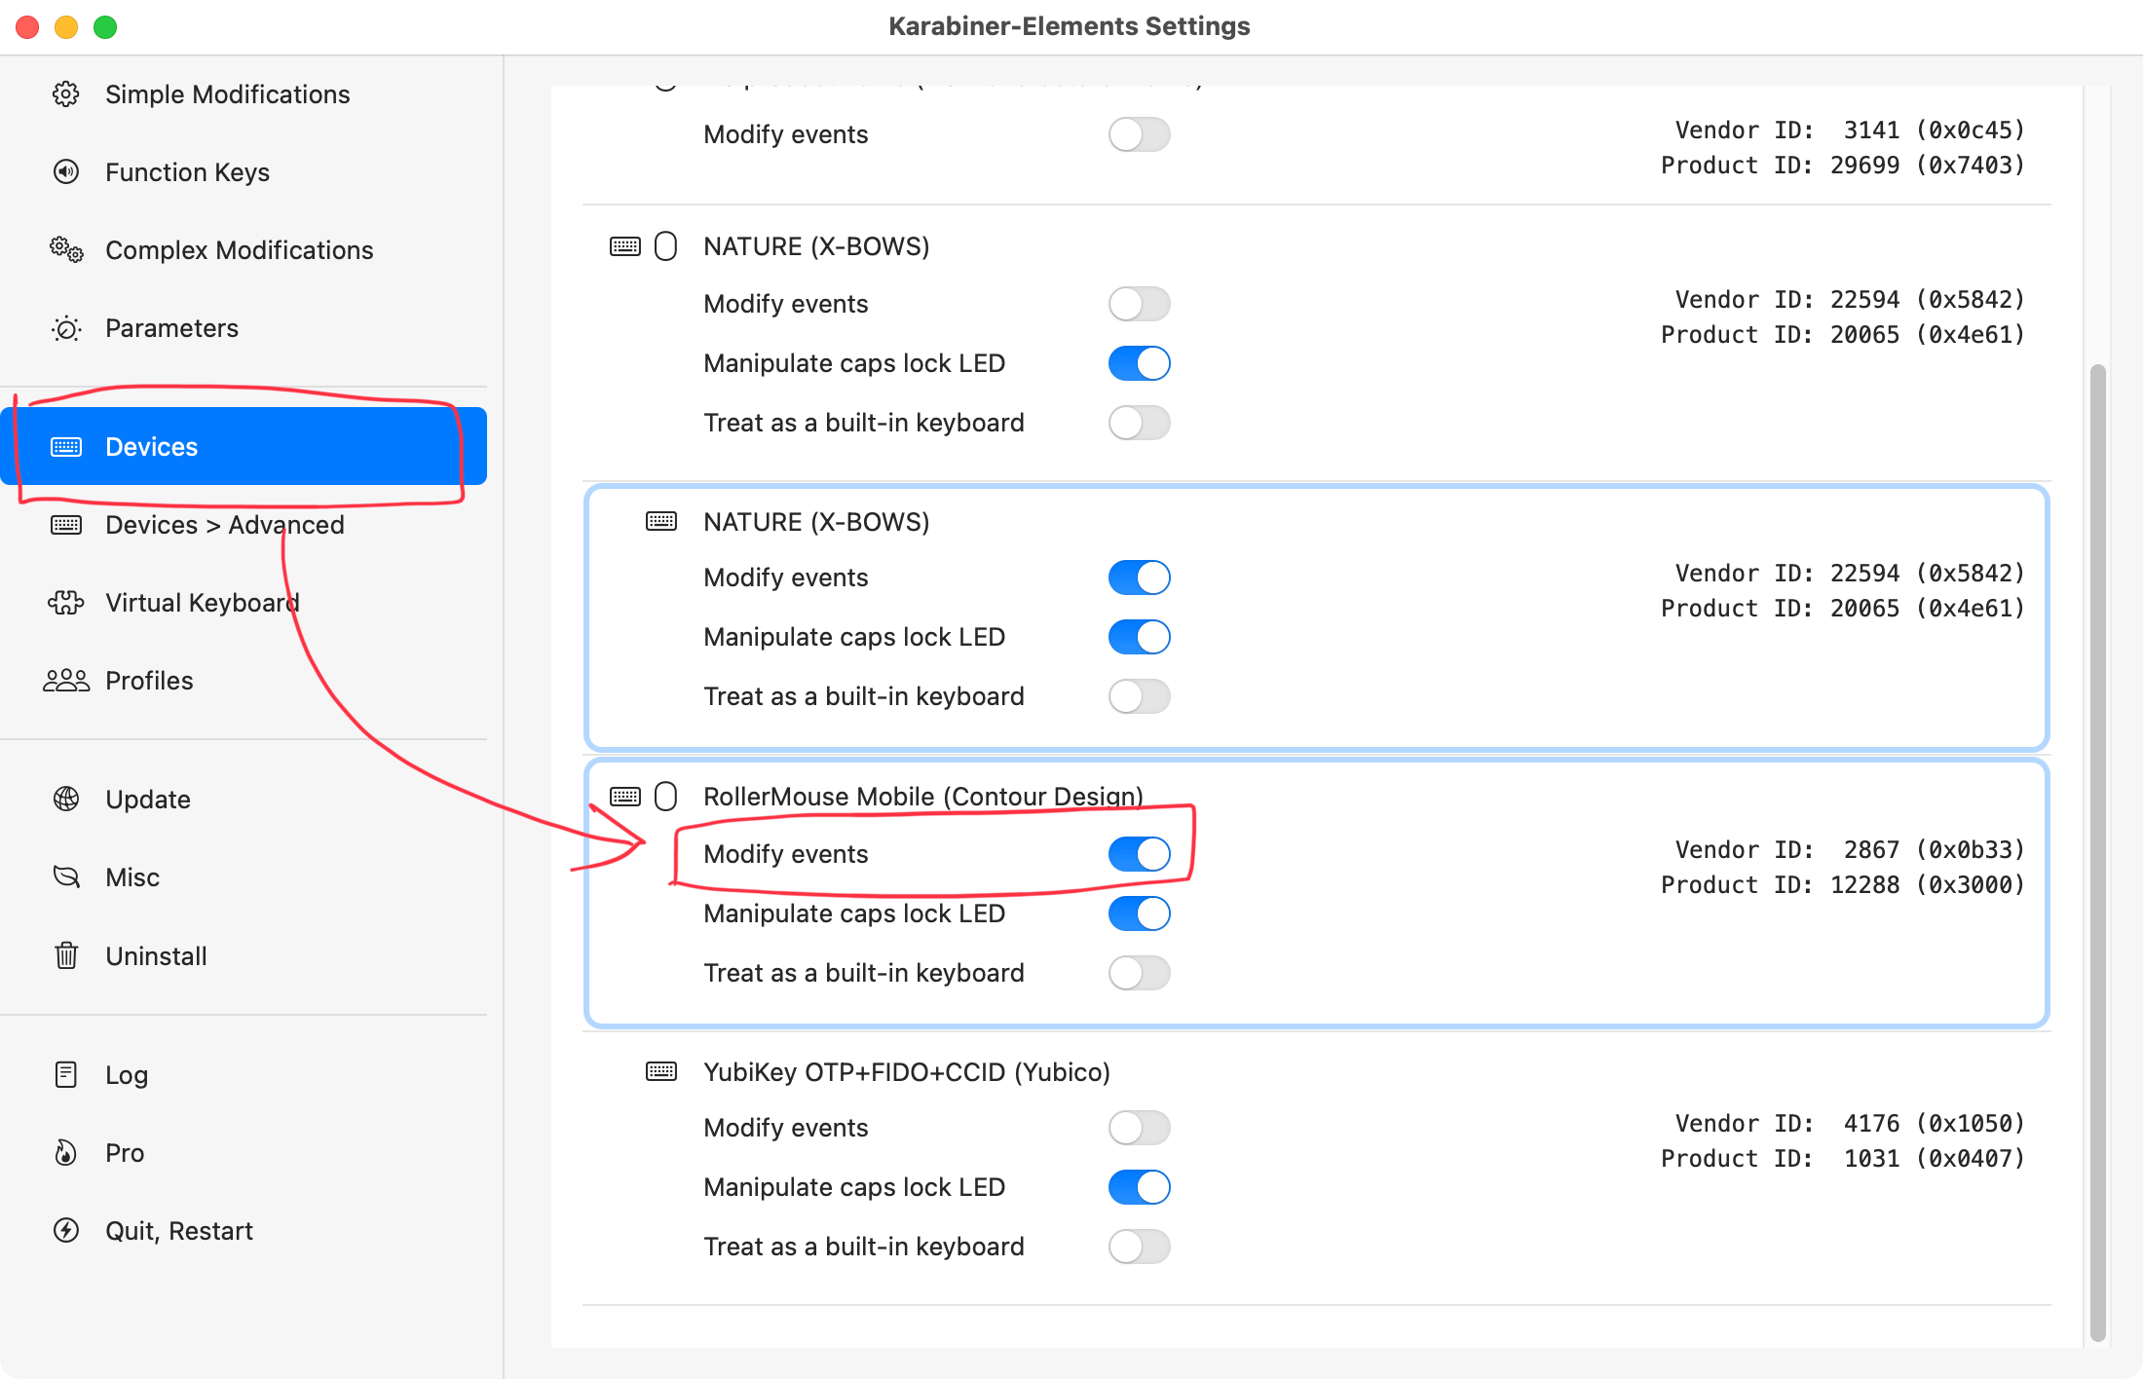The height and width of the screenshot is (1379, 2143).
Task: Click Product ID 29699 (0x7403) text
Action: tap(1843, 165)
